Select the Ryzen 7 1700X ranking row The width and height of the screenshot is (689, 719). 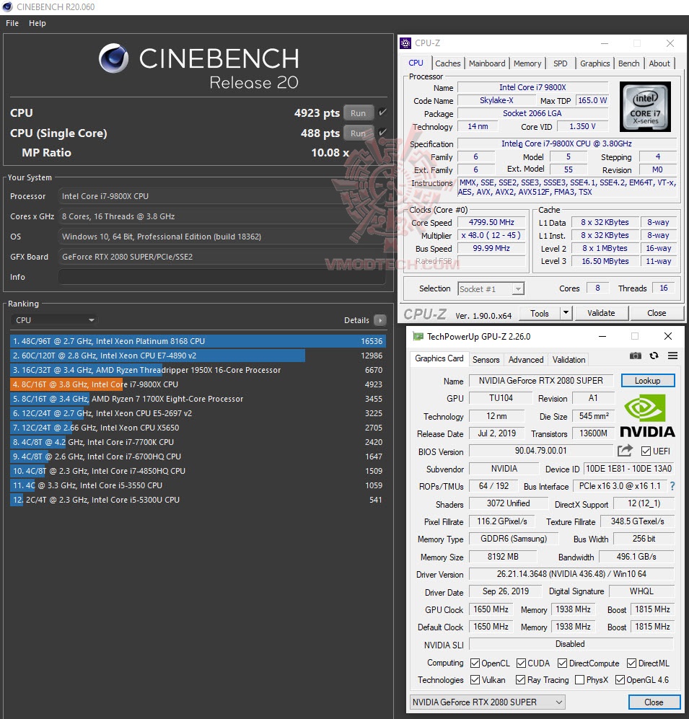coord(198,399)
